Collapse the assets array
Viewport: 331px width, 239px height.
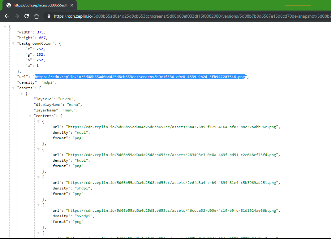(13, 88)
